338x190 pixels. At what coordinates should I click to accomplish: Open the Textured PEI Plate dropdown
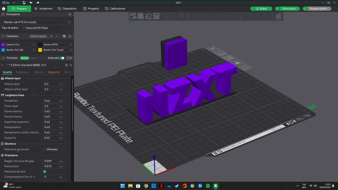point(46,28)
